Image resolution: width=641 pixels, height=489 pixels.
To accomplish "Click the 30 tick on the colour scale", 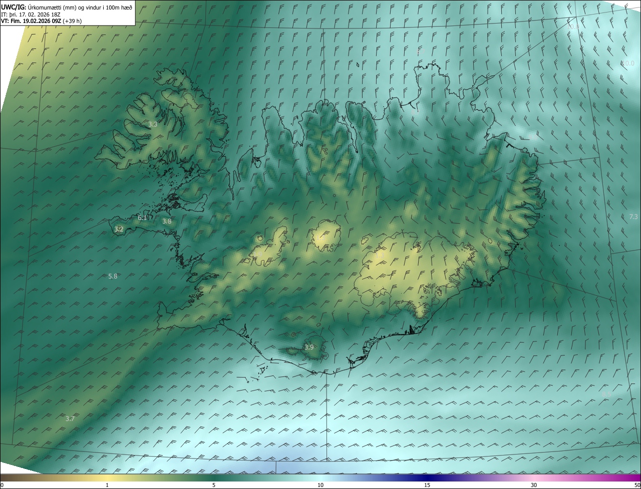I will pyautogui.click(x=534, y=485).
